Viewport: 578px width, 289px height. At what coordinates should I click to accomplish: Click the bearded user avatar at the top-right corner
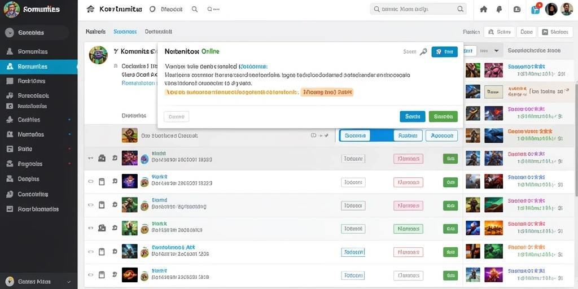coord(567,9)
